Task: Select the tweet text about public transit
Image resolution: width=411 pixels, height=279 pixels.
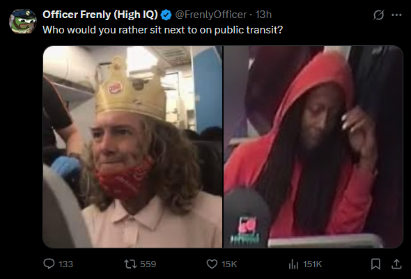Action: click(163, 30)
